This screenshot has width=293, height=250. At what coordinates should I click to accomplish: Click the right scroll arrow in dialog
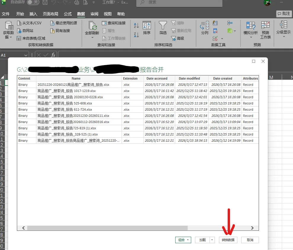coord(252,228)
